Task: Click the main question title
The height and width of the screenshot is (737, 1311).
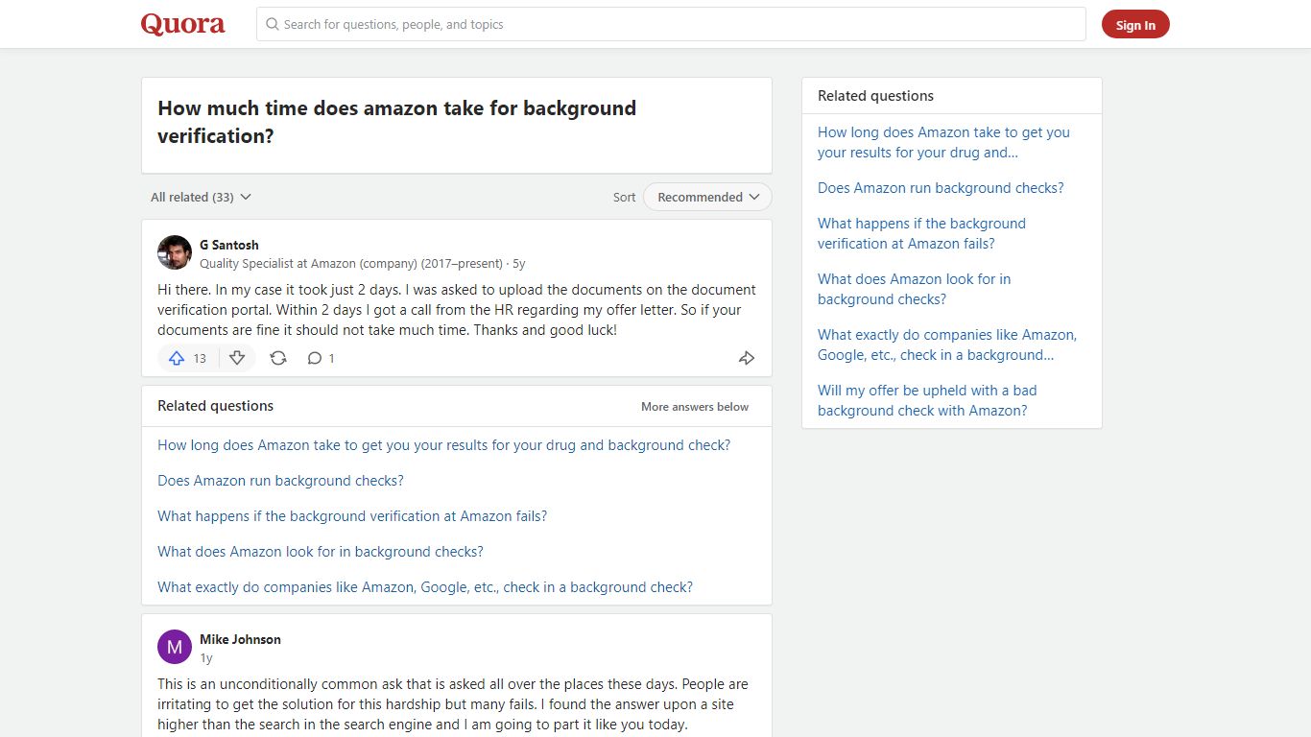Action: click(396, 122)
